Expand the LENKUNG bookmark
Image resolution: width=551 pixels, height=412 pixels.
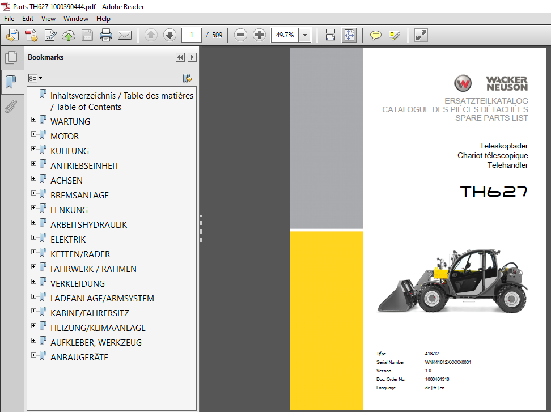tap(34, 208)
